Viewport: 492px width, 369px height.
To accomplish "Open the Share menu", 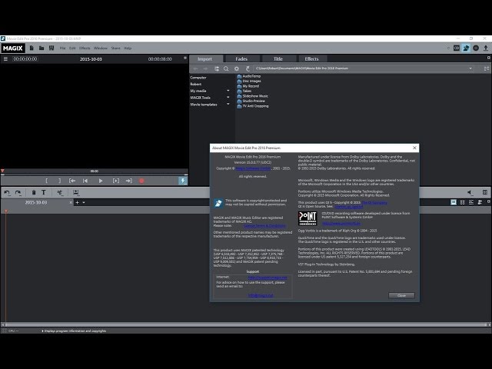I will [x=116, y=48].
